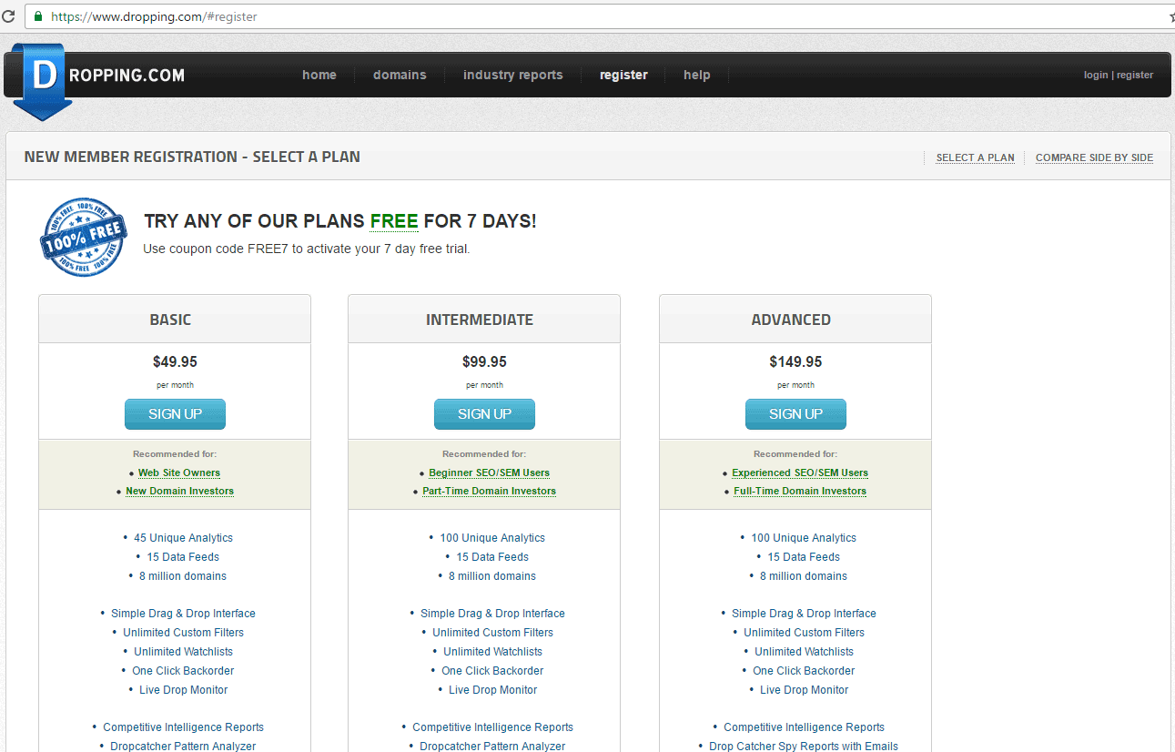Click 'Competitive Intelligence Reports' in Advanced plan

tap(804, 727)
